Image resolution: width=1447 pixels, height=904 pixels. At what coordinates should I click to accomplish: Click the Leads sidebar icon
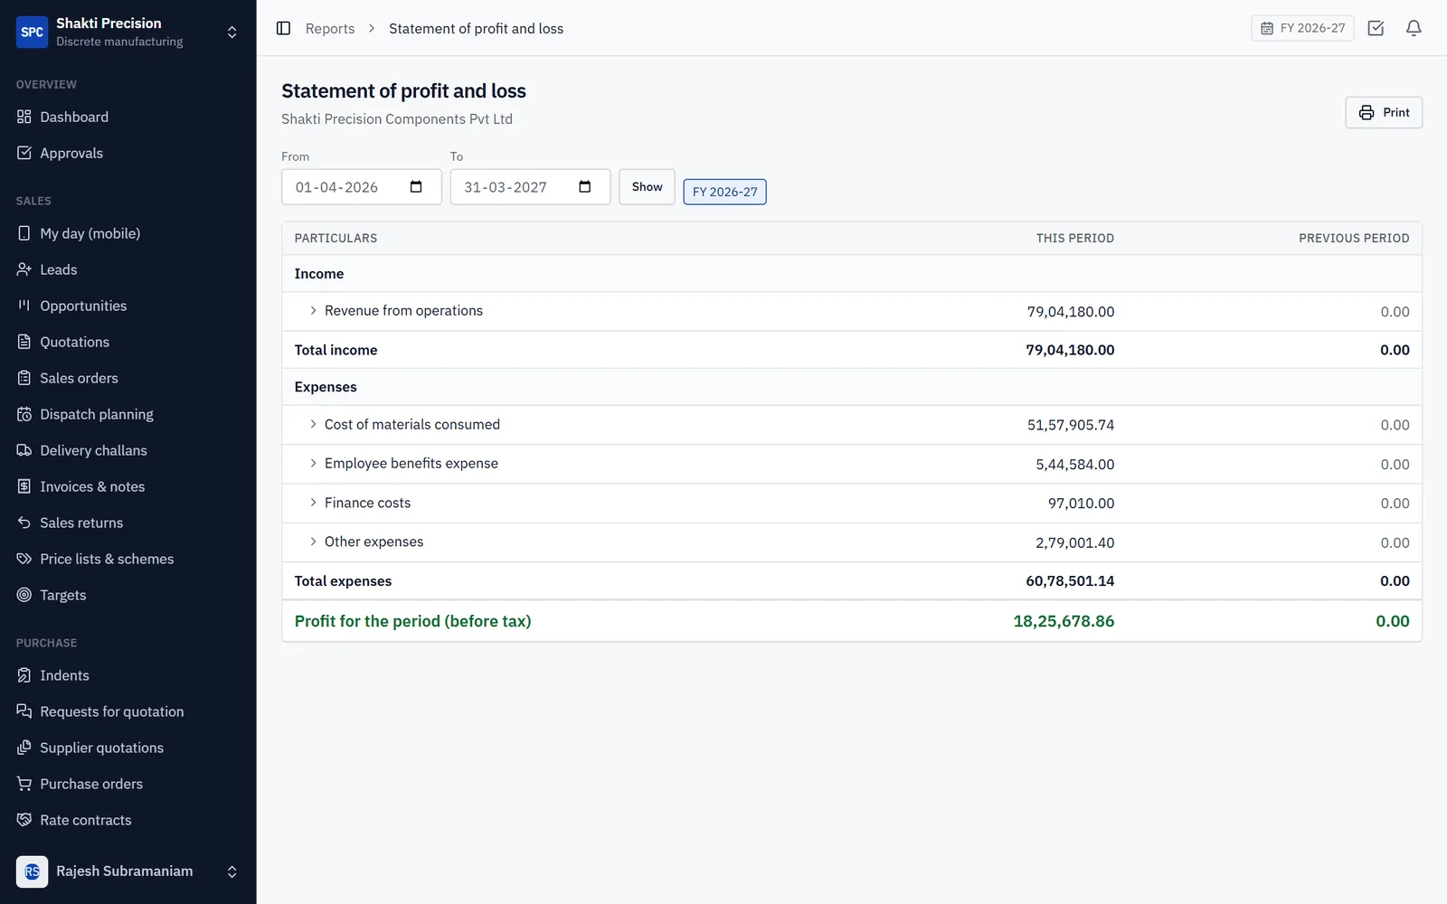24,269
